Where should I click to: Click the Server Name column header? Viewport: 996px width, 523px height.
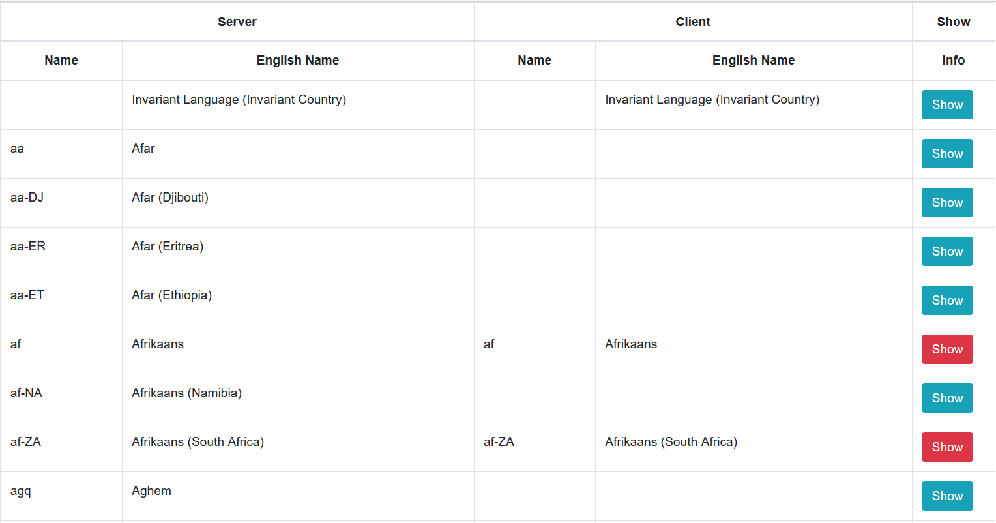pos(61,60)
